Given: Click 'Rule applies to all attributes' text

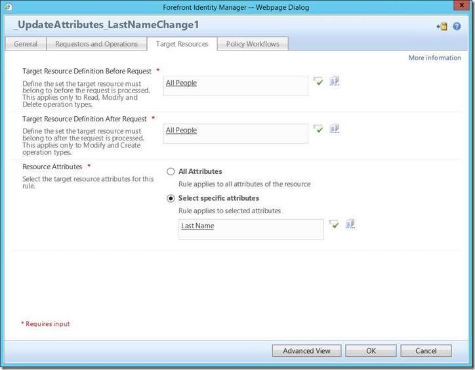Looking at the screenshot, I should pyautogui.click(x=245, y=184).
